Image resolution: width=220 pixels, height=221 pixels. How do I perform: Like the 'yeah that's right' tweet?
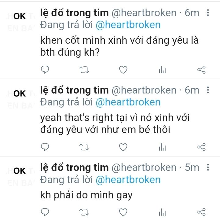pyautogui.click(x=123, y=147)
